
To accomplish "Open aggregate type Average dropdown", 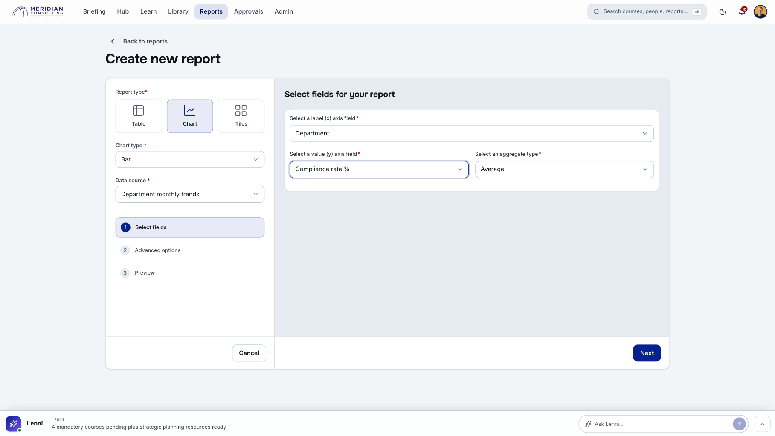I will 564,169.
